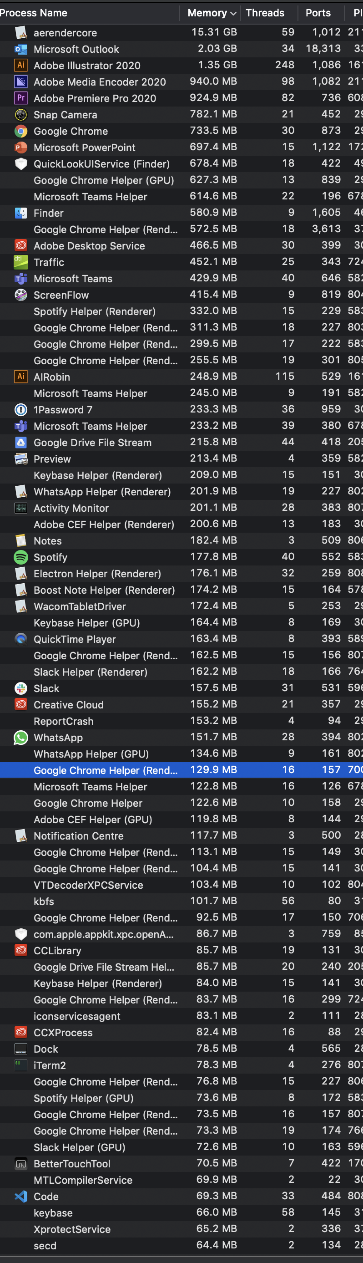Select the Adobe CEF Helper (GPU) row

click(x=181, y=819)
